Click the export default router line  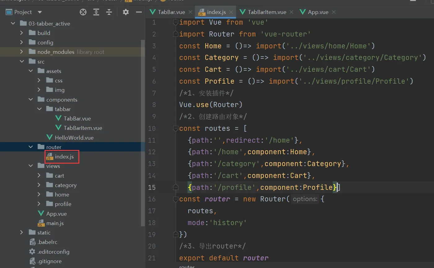(x=224, y=258)
